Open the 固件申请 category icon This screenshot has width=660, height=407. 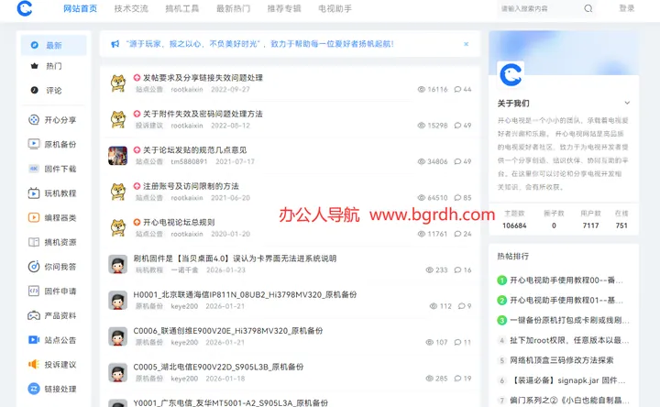pyautogui.click(x=34, y=291)
